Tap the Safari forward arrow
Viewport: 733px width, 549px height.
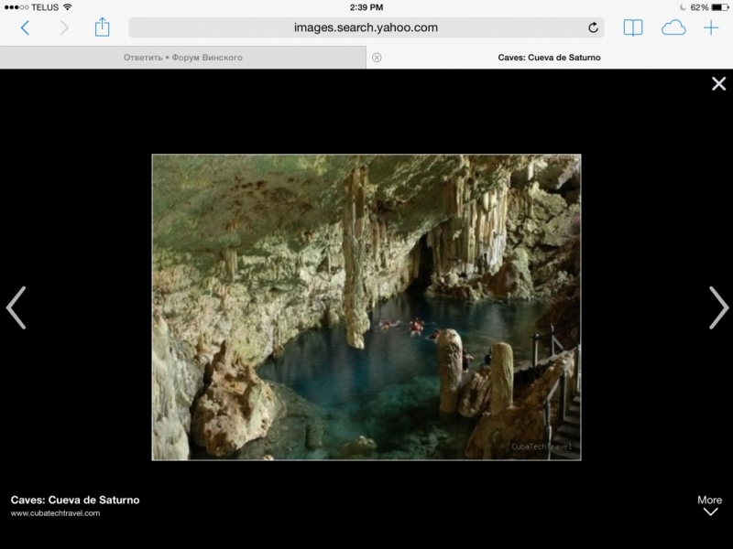(x=64, y=27)
